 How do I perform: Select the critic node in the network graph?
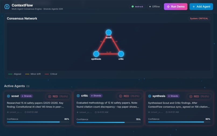pos(121,54)
